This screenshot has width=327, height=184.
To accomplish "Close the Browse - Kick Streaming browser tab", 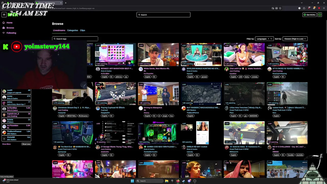I will click(x=61, y=3).
